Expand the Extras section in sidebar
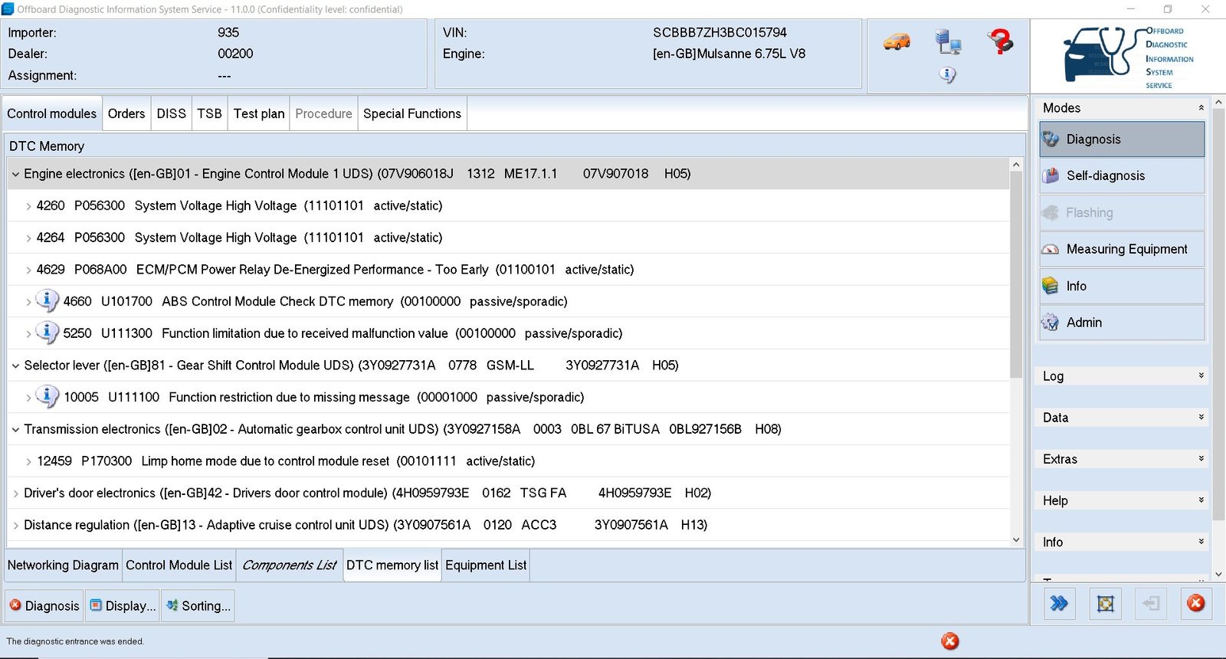 click(x=1201, y=458)
